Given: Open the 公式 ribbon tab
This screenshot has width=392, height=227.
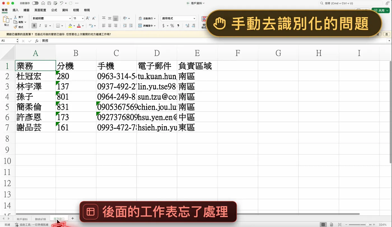Looking at the screenshot, I should click(54, 10).
